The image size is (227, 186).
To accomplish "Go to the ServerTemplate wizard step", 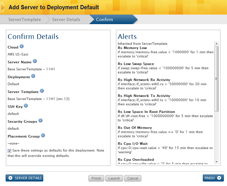I will coord(25,20).
